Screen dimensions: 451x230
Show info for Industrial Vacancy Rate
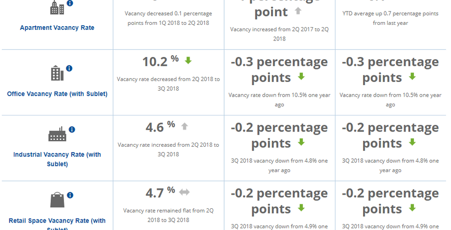72,130
